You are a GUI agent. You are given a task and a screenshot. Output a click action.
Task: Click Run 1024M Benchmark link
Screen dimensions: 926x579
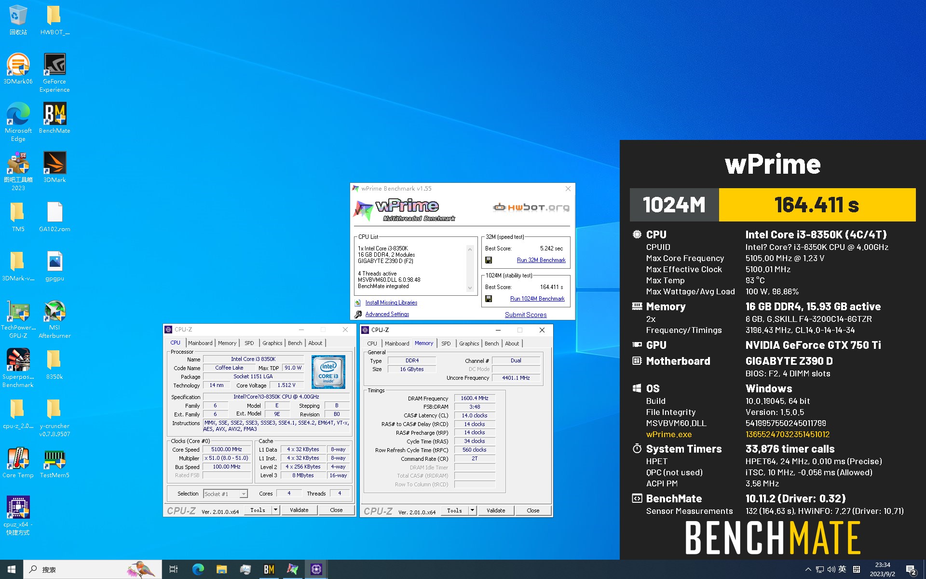click(537, 299)
